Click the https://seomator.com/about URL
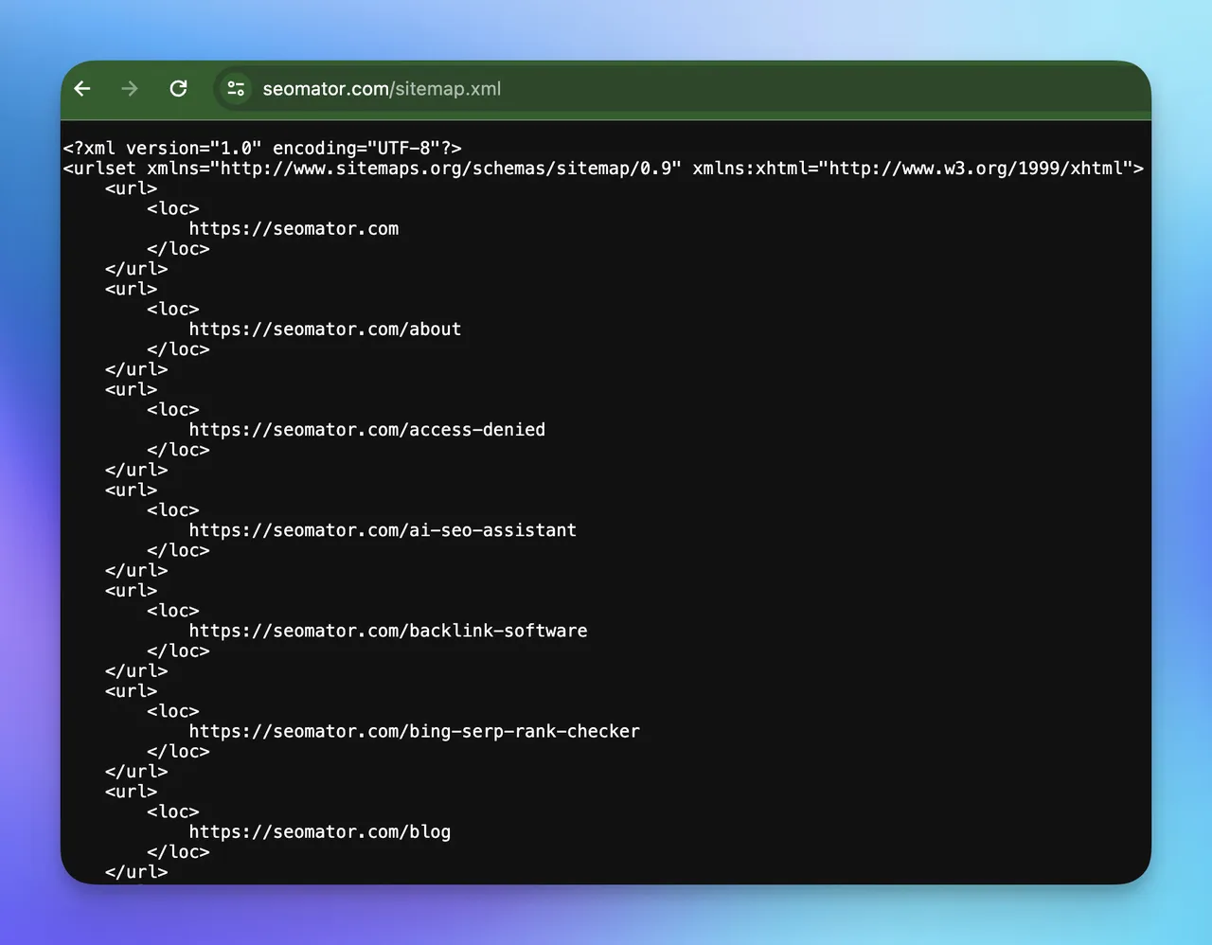The height and width of the screenshot is (945, 1212). tap(325, 329)
